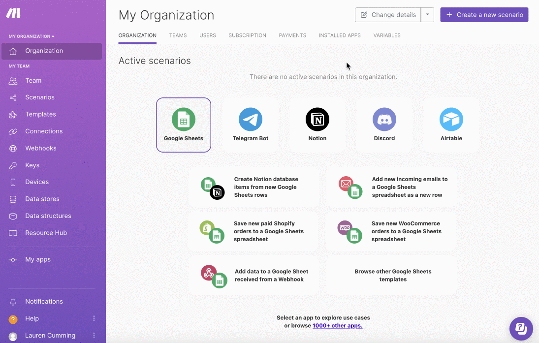Click Create a new scenario button
Image resolution: width=539 pixels, height=343 pixels.
click(x=484, y=15)
